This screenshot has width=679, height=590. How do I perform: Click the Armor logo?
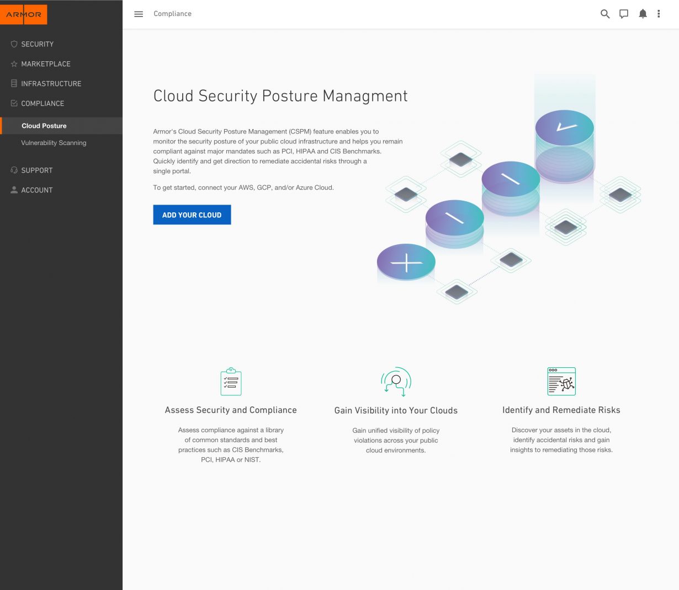pos(24,15)
